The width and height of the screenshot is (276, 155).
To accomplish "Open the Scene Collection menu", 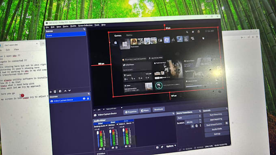I will [85, 25].
